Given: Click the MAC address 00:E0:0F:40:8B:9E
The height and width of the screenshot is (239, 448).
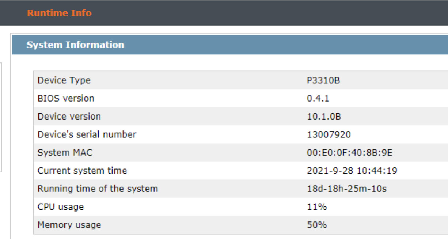Looking at the screenshot, I should 350,152.
